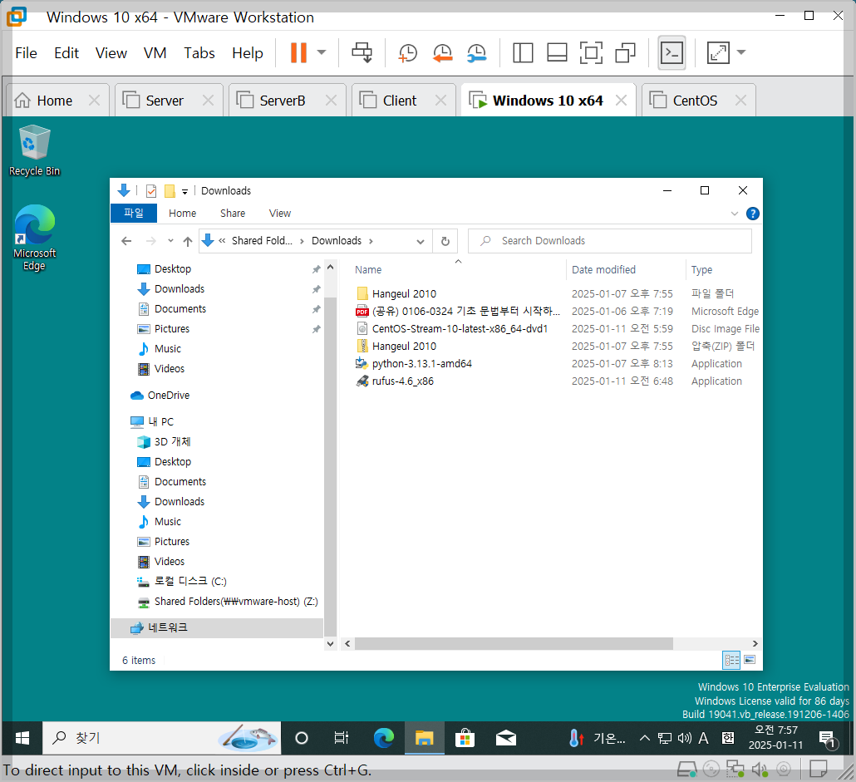Viewport: 856px width, 782px height.
Task: Open the Share ribbon tab in Explorer
Action: 233,214
